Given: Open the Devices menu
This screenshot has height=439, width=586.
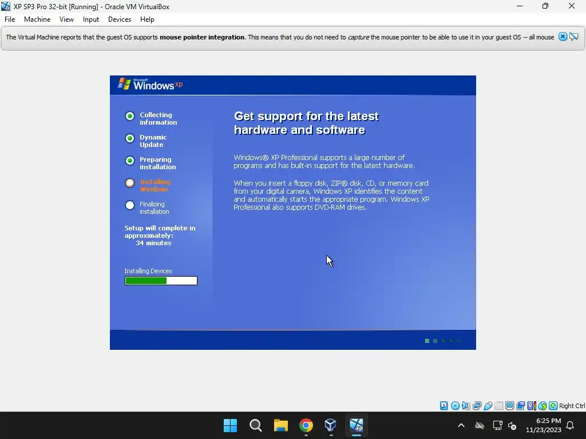Looking at the screenshot, I should (x=120, y=19).
